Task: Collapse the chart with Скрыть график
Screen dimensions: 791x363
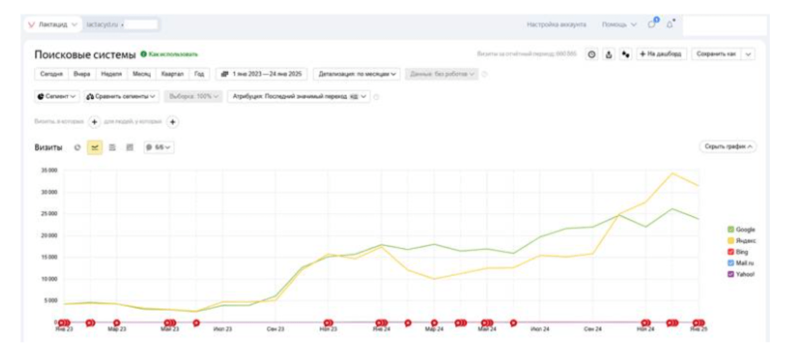Action: (x=727, y=147)
